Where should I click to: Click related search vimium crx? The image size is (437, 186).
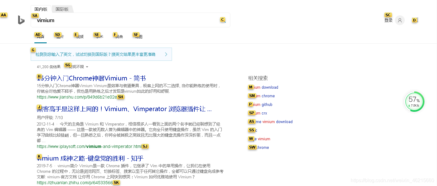tap(258, 113)
